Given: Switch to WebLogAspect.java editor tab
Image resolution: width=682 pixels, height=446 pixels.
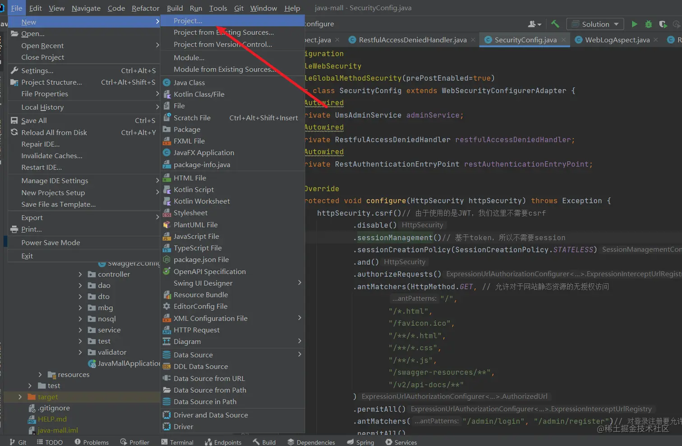Looking at the screenshot, I should coord(617,40).
